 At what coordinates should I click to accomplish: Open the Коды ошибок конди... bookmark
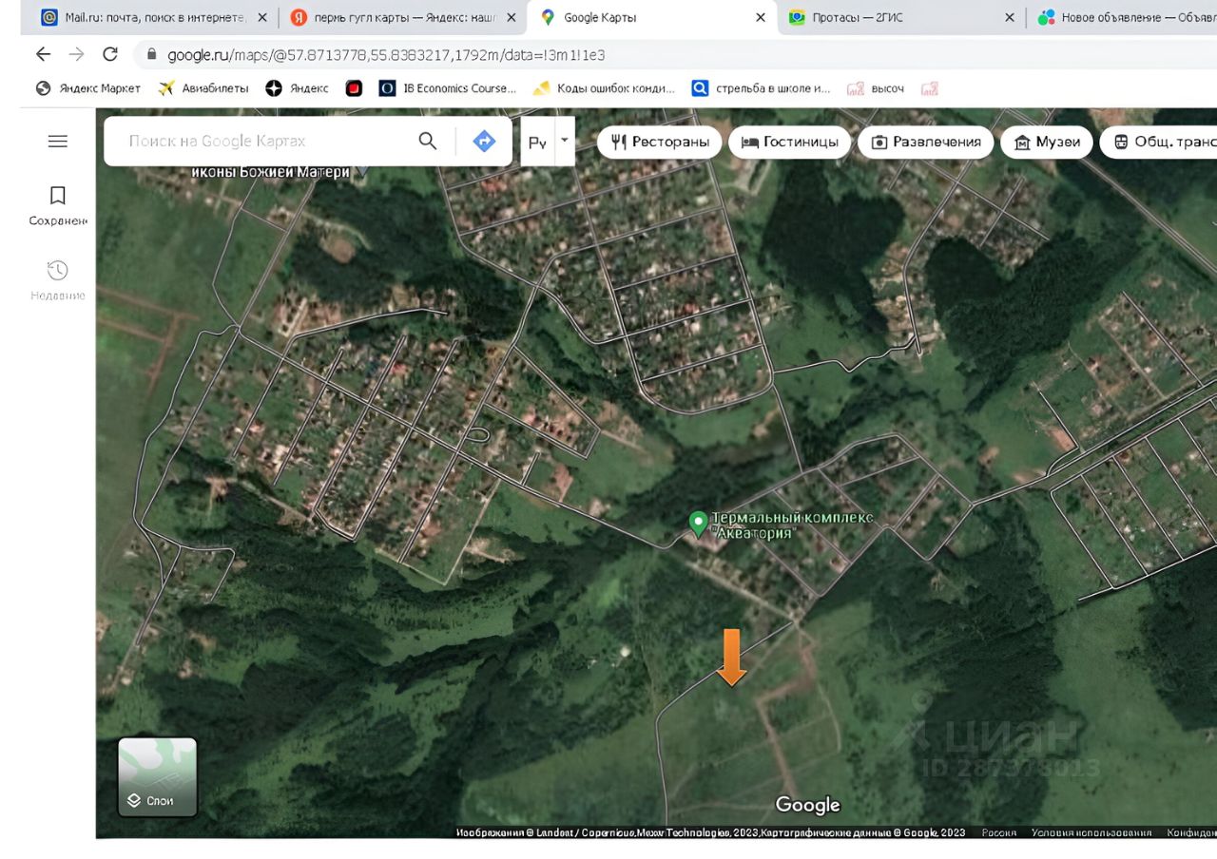coord(604,88)
